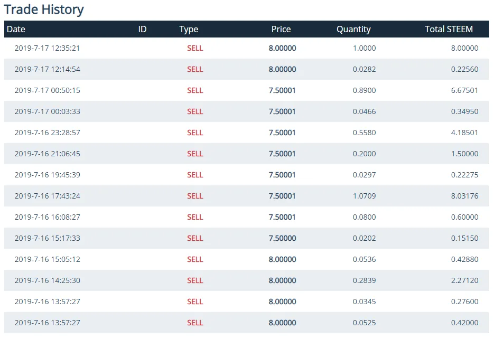
Task: Select the 0.0345 quantity cell
Action: click(364, 302)
